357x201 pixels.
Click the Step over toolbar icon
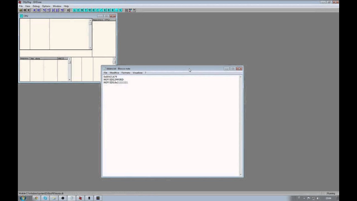48,10
